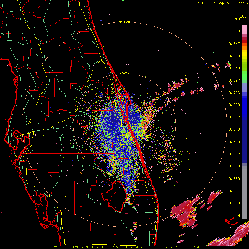Click the 0.307 scale label
Viewport: 249px width, 249px height.
[234, 191]
